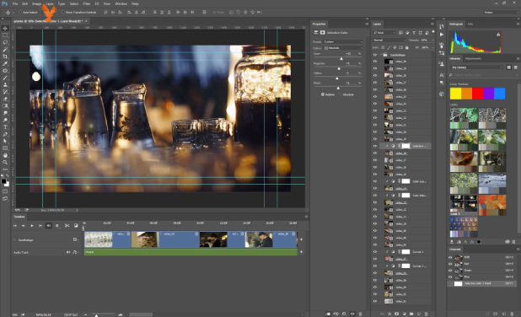Open the Filter menu
The width and height of the screenshot is (521, 317).
(86, 3)
